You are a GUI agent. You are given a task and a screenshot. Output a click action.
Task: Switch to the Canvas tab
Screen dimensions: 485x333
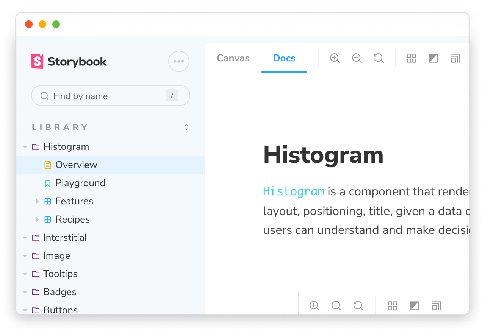(233, 58)
